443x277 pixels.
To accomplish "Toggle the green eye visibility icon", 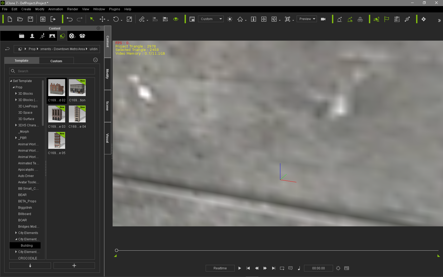I will pyautogui.click(x=176, y=19).
